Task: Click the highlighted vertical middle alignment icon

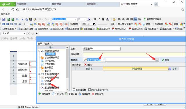Action: (x=135, y=19)
